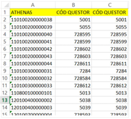This screenshot has width=131, height=119.
Task: Select column C header
Action: tap(110, 5)
